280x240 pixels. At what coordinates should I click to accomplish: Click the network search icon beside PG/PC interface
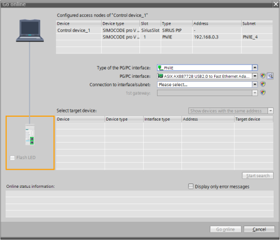[270, 76]
